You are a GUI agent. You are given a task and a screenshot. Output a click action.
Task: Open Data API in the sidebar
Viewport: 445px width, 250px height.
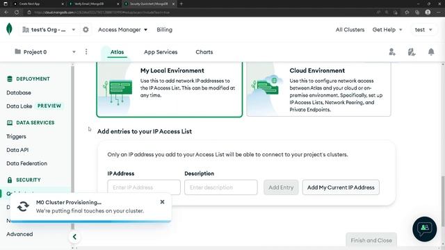(17, 150)
